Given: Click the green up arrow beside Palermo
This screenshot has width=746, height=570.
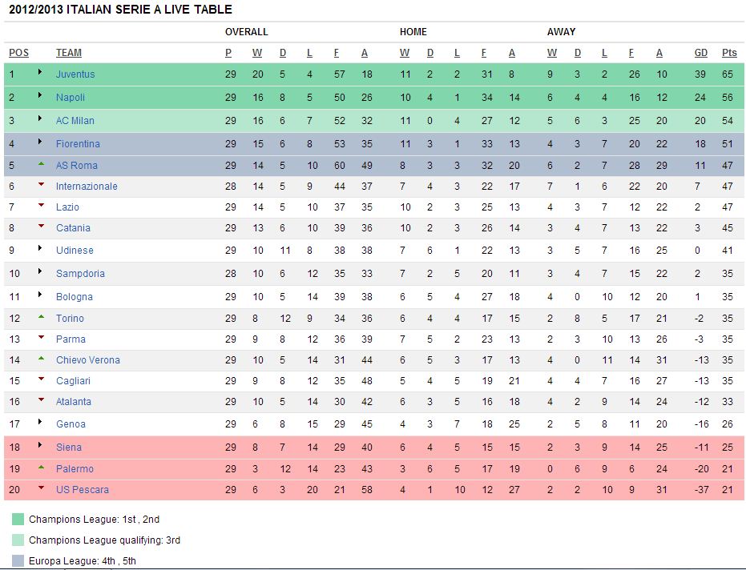Looking at the screenshot, I should pyautogui.click(x=40, y=468).
